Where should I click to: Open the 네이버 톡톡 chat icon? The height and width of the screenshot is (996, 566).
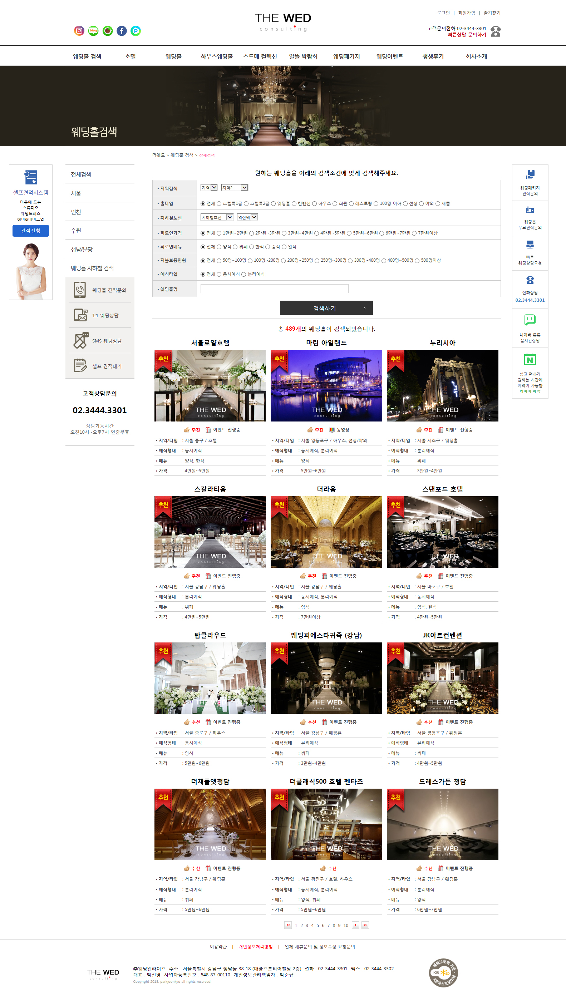(530, 320)
